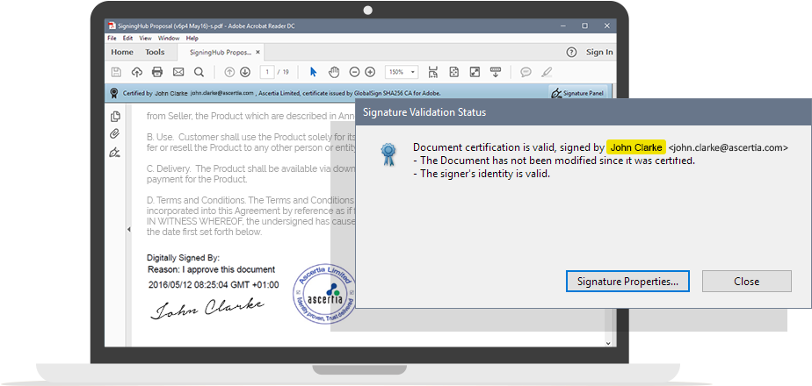Open the Help menu
Image resolution: width=812 pixels, height=386 pixels.
192,38
